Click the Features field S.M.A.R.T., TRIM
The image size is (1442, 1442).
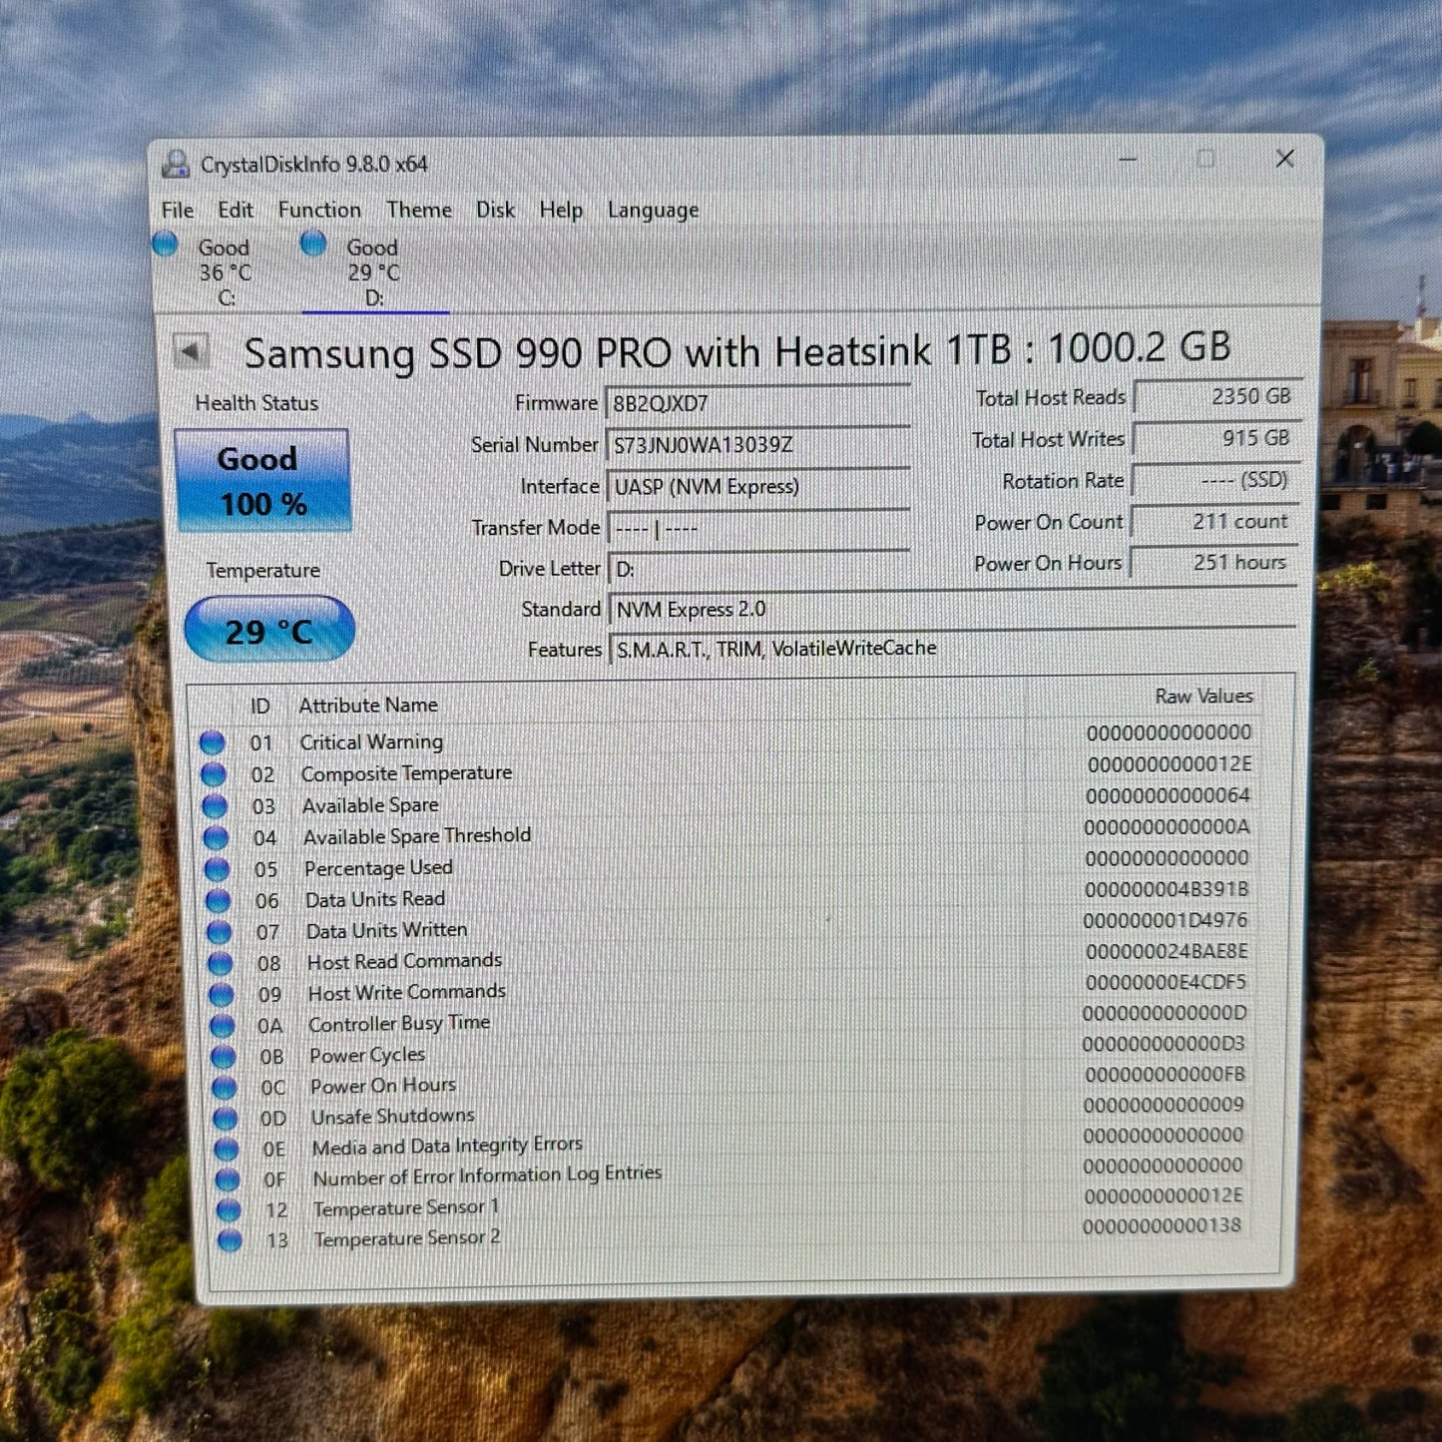pos(952,649)
